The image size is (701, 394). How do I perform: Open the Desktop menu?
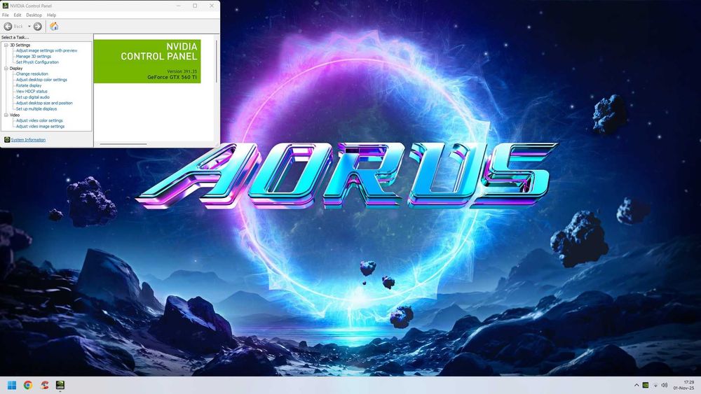34,15
